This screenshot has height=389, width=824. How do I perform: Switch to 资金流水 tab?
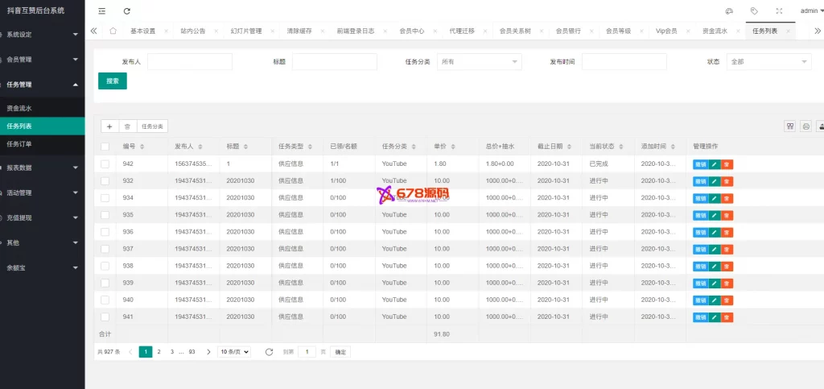pos(715,31)
